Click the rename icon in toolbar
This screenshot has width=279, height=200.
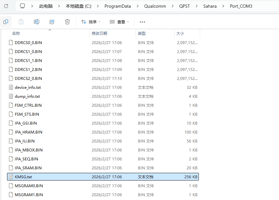(x=37, y=22)
